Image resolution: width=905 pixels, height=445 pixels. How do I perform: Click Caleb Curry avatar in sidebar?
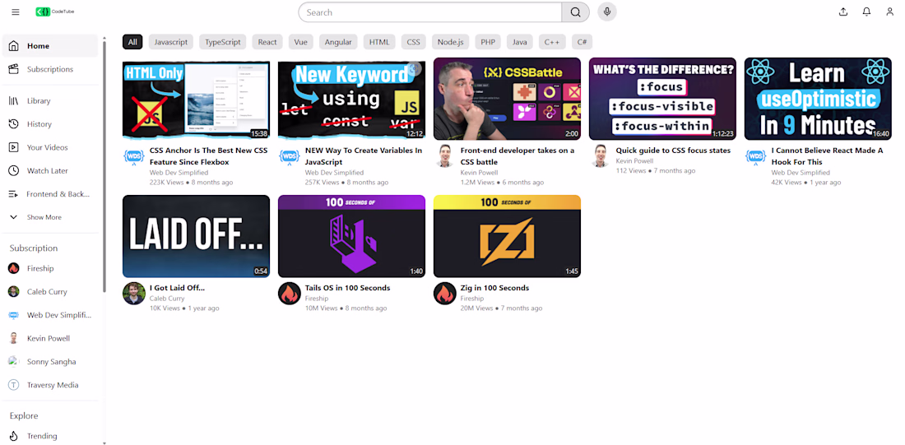click(14, 292)
